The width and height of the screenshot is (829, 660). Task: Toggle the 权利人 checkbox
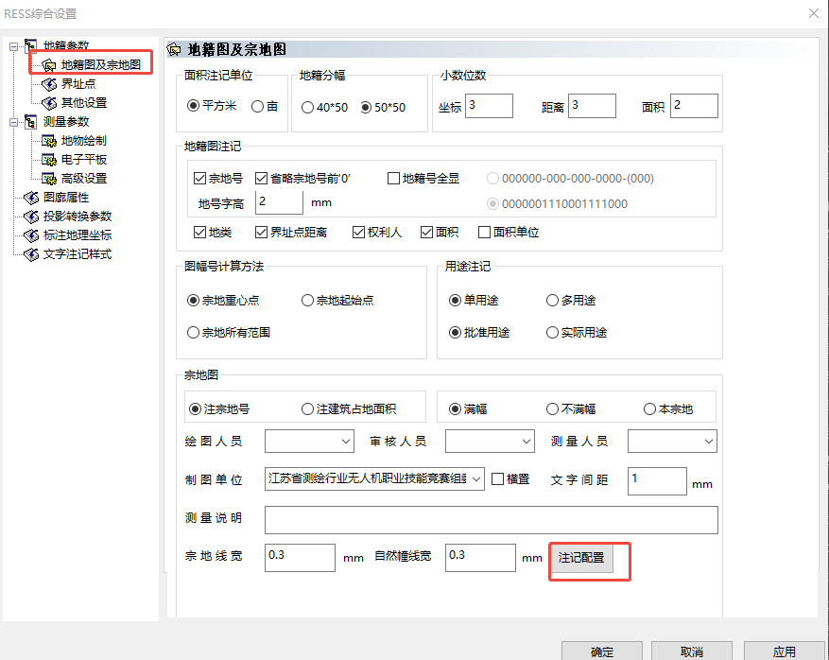point(359,233)
